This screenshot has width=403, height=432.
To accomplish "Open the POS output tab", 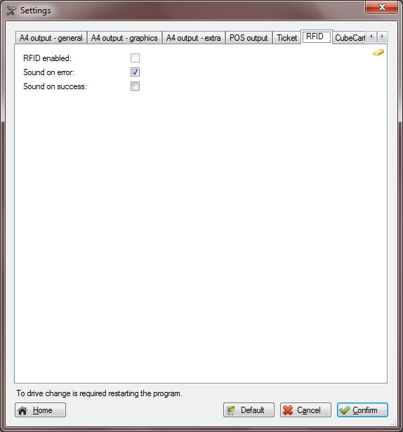I will pos(249,38).
